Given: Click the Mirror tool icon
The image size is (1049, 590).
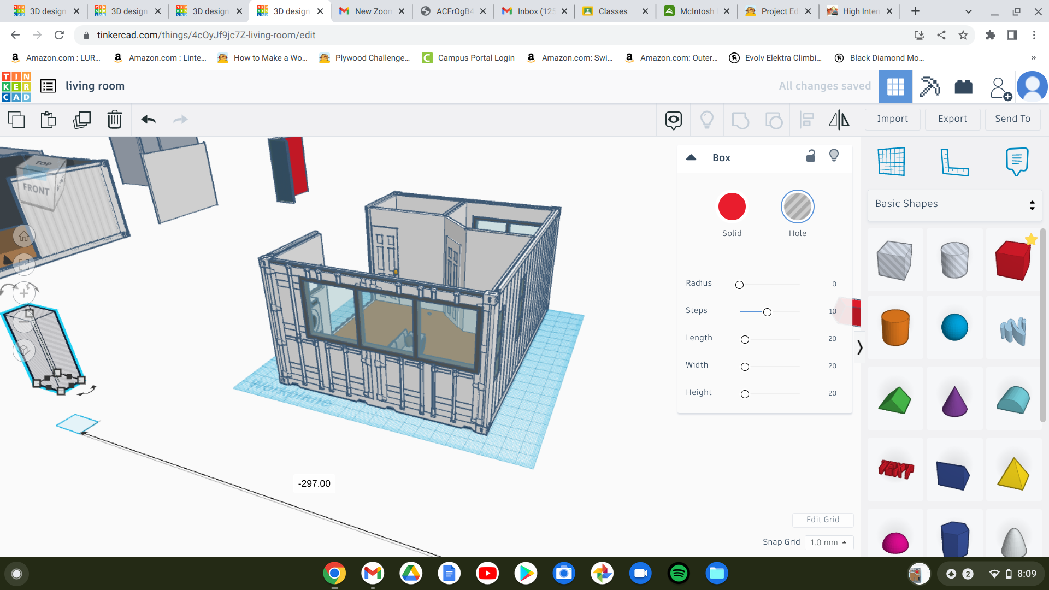Looking at the screenshot, I should tap(839, 119).
